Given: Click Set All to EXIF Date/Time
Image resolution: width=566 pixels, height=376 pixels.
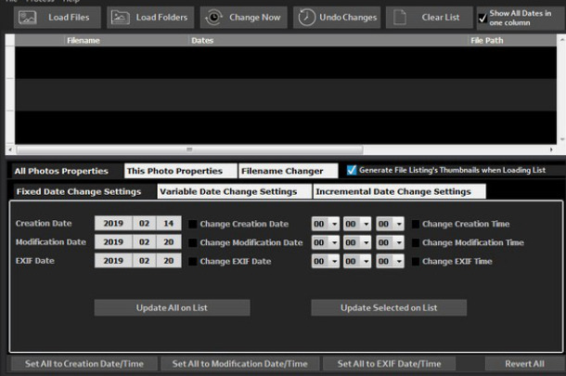Looking at the screenshot, I should (390, 364).
